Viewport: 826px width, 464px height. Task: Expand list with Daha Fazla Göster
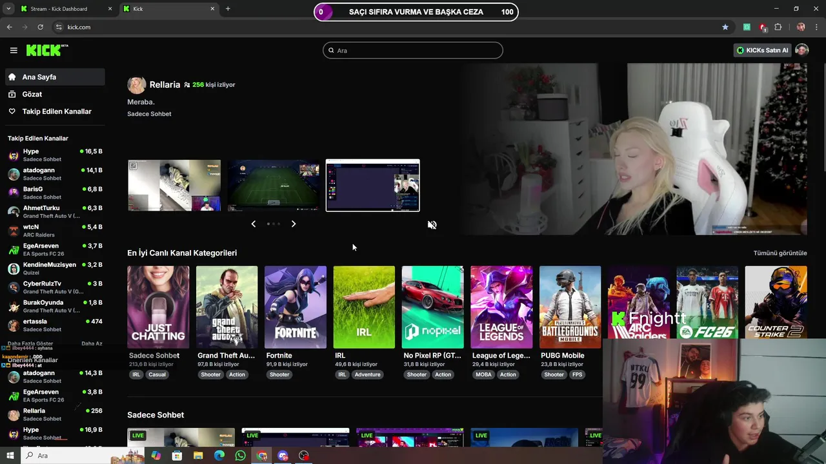(x=30, y=343)
